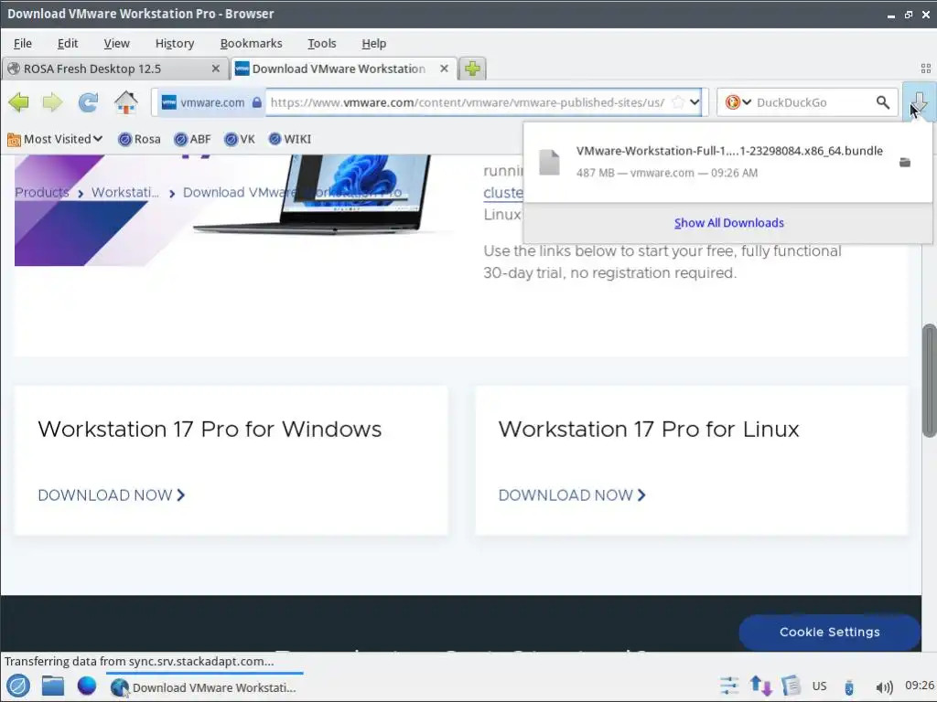Open the History menu

[x=175, y=43]
